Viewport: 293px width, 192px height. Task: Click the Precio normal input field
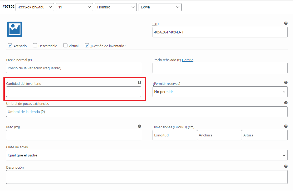(74, 68)
